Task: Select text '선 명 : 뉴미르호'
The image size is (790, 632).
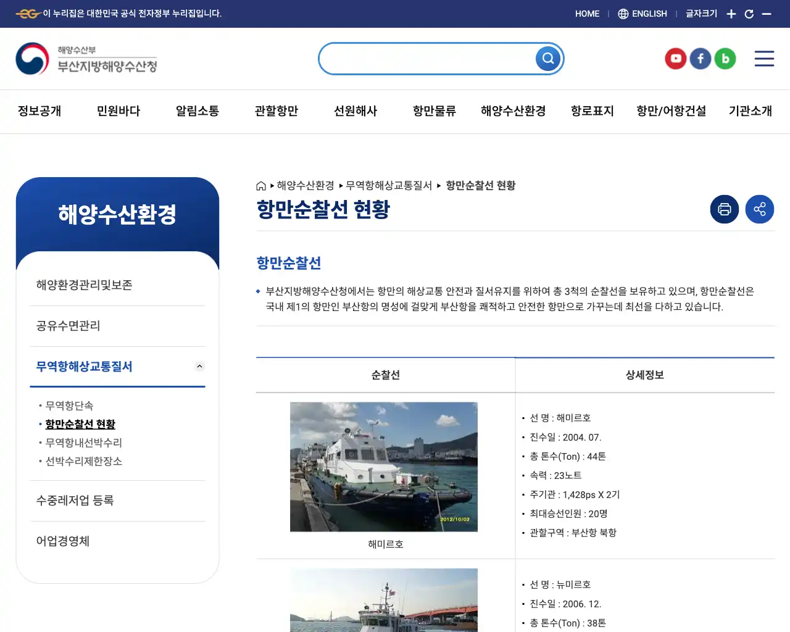Action: click(x=560, y=585)
